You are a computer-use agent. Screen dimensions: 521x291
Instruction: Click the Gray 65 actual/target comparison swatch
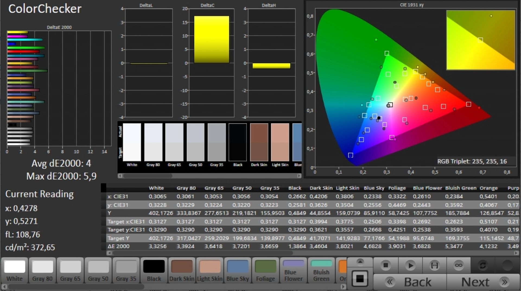[x=174, y=142]
